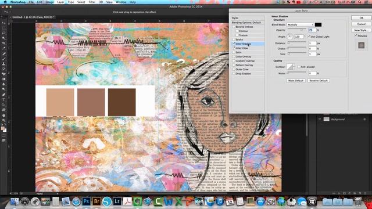Viewport: 372px width, 209px height.
Task: Select the Untitled-1 document tab
Action: tap(33, 17)
